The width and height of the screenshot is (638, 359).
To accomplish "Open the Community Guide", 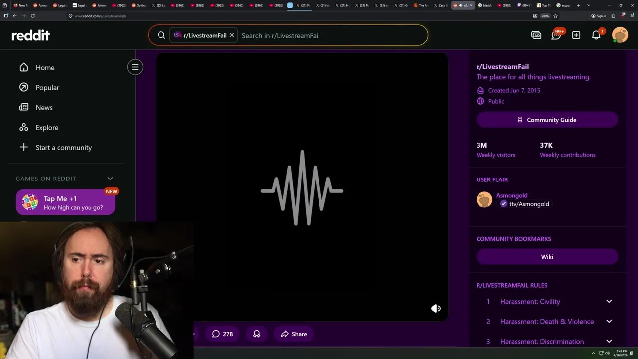I will (x=547, y=120).
